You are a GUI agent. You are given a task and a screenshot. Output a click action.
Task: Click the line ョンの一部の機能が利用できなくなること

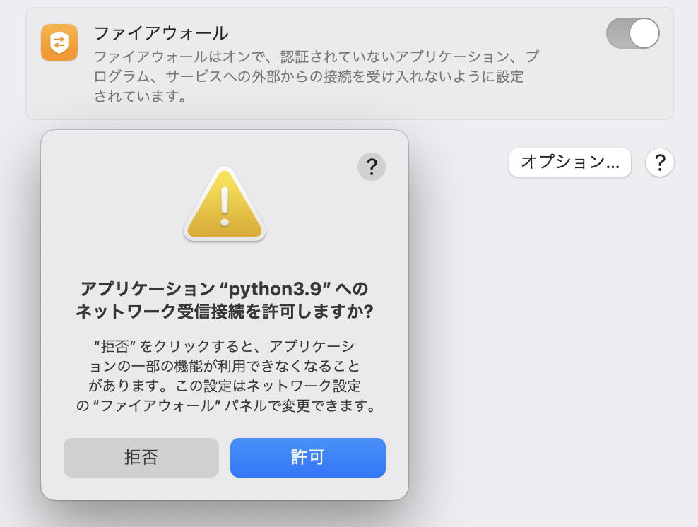point(225,366)
